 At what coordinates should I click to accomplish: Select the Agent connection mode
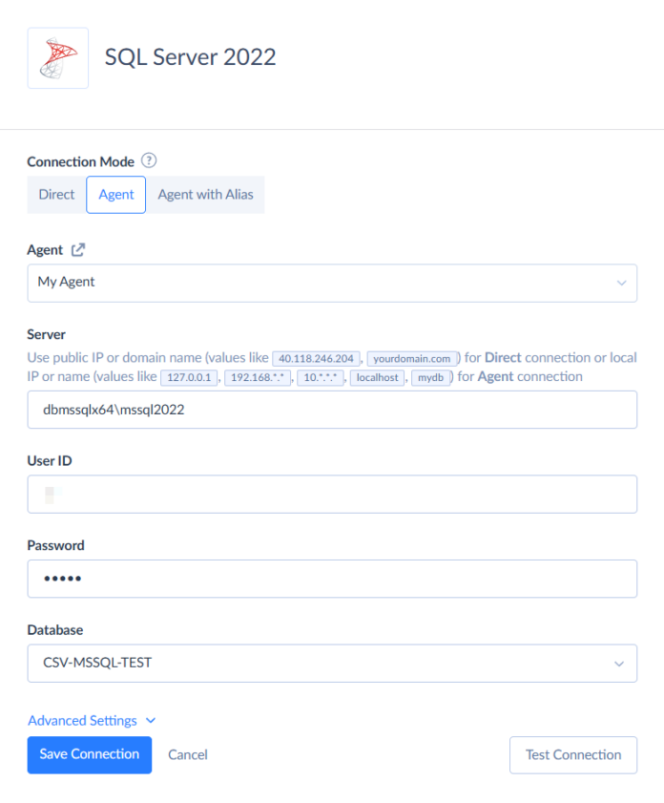point(115,194)
